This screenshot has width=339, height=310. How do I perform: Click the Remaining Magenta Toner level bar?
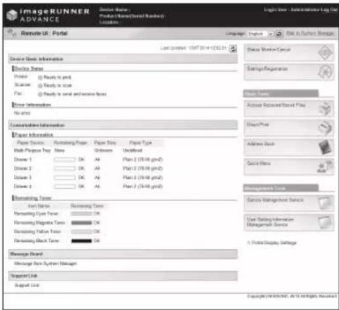pos(81,223)
